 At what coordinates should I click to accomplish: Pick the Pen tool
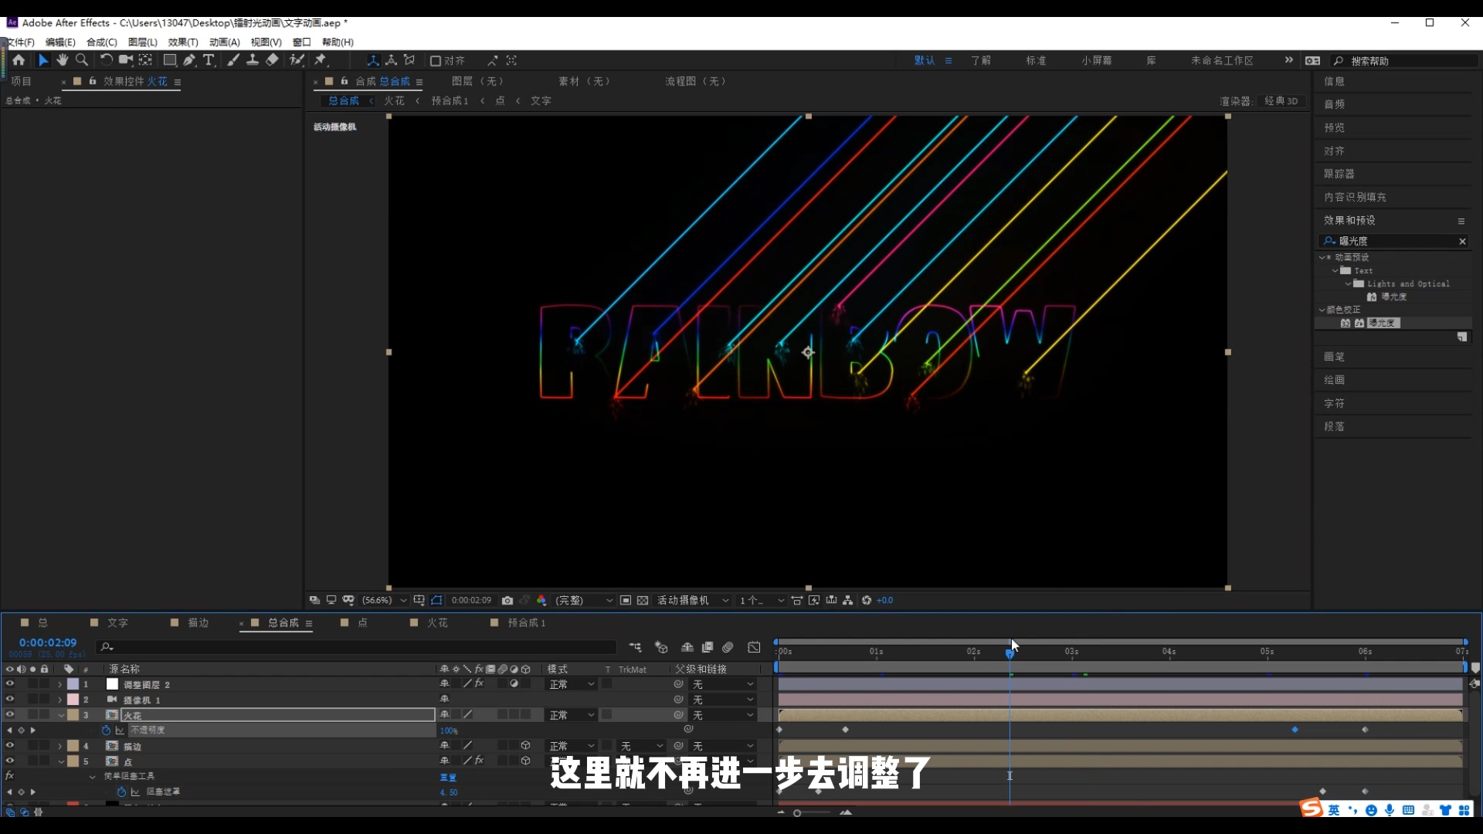pos(189,60)
